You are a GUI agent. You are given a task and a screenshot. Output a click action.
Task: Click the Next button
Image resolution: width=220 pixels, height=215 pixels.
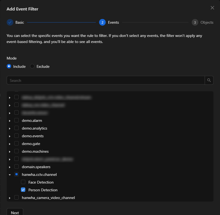tap(15, 212)
